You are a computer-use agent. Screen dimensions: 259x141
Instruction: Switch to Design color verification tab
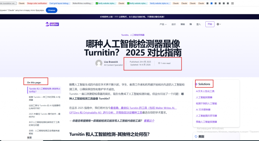point(37,3)
